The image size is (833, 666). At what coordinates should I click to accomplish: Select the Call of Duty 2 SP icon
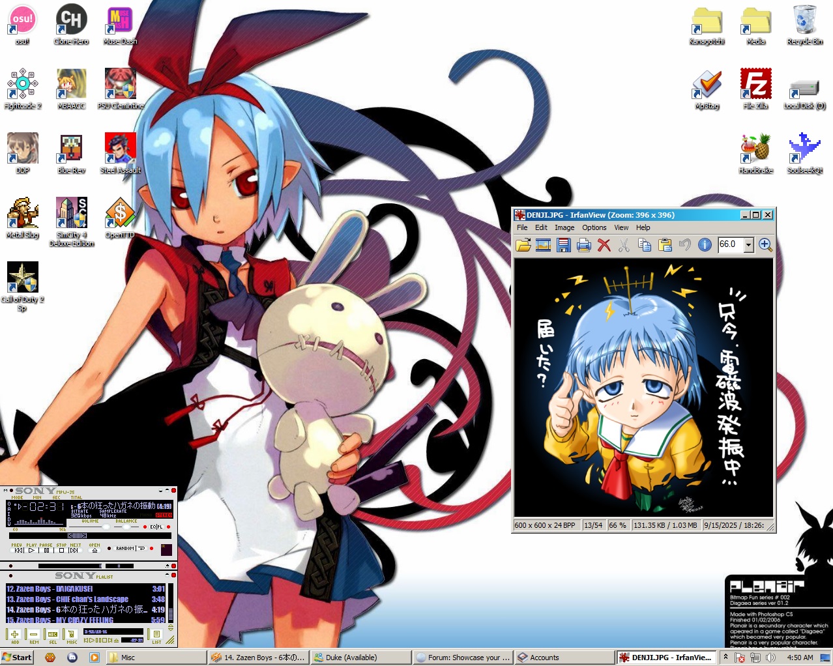click(x=22, y=286)
